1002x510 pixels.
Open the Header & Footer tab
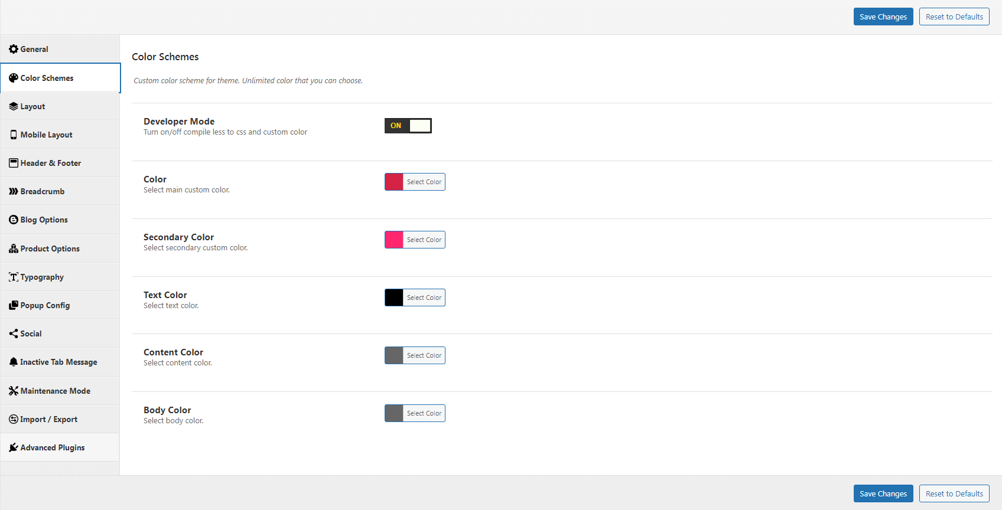51,163
